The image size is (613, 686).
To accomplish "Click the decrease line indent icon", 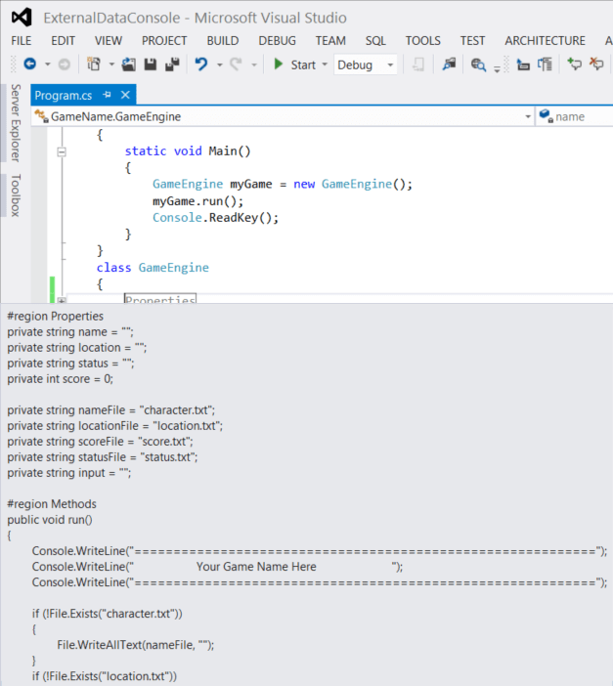I will [522, 64].
